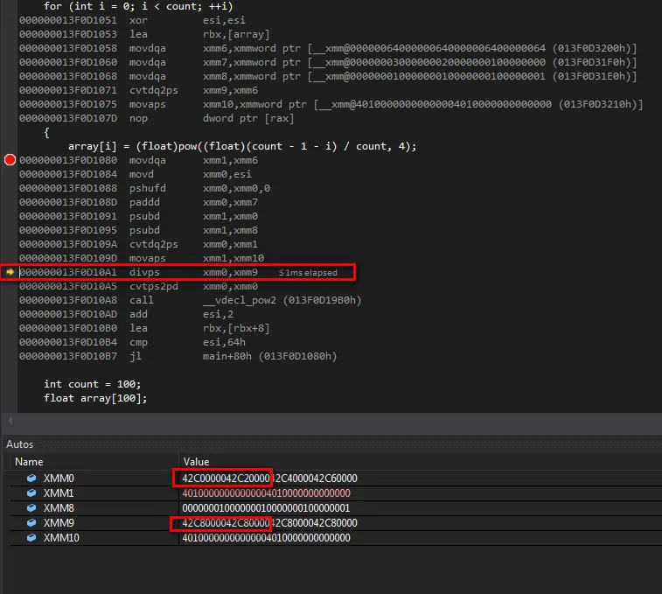The image size is (662, 594).
Task: Click the psubd xmm1,xmm0 instruction
Action: [138, 216]
